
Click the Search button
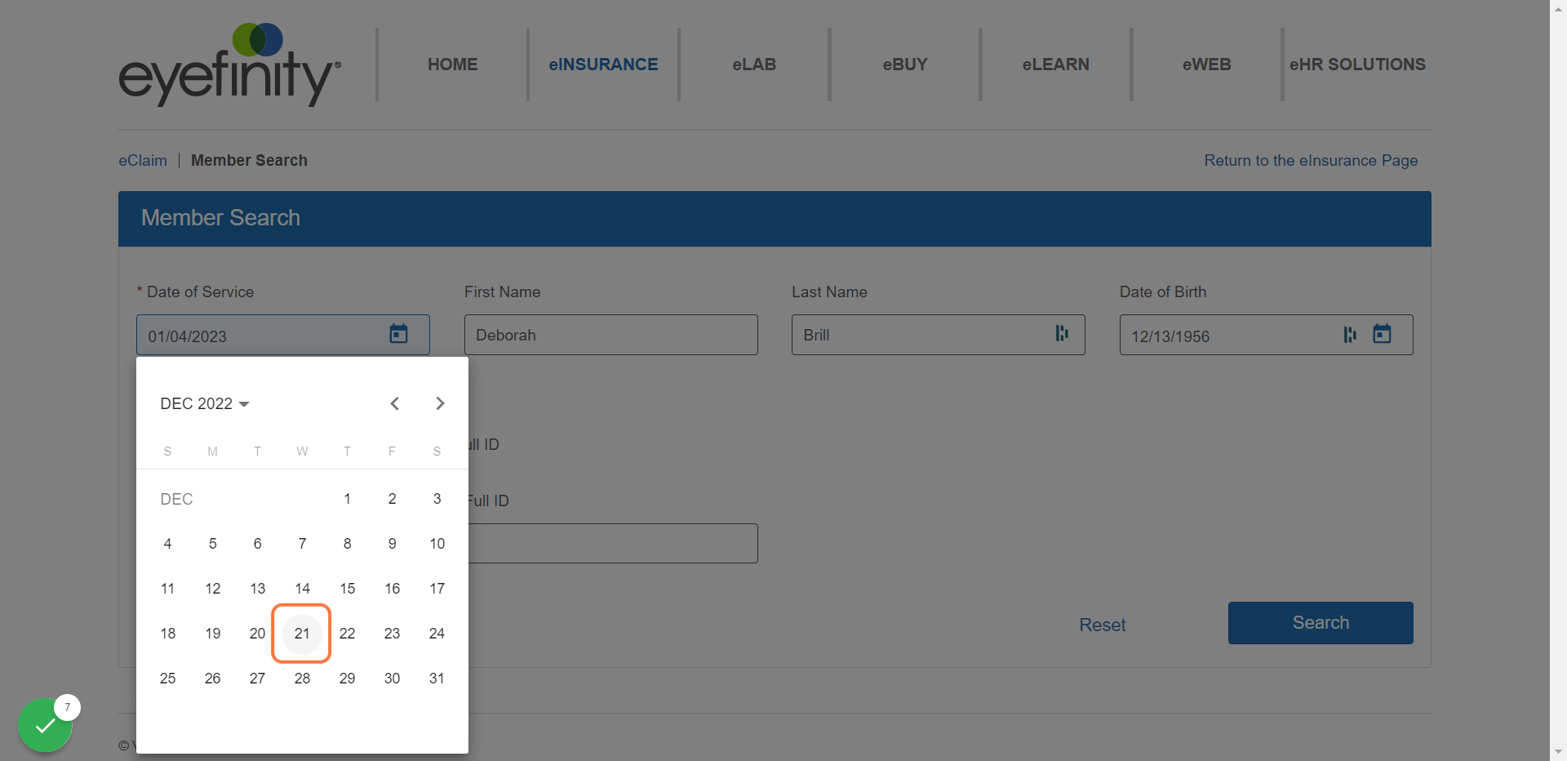tap(1321, 623)
